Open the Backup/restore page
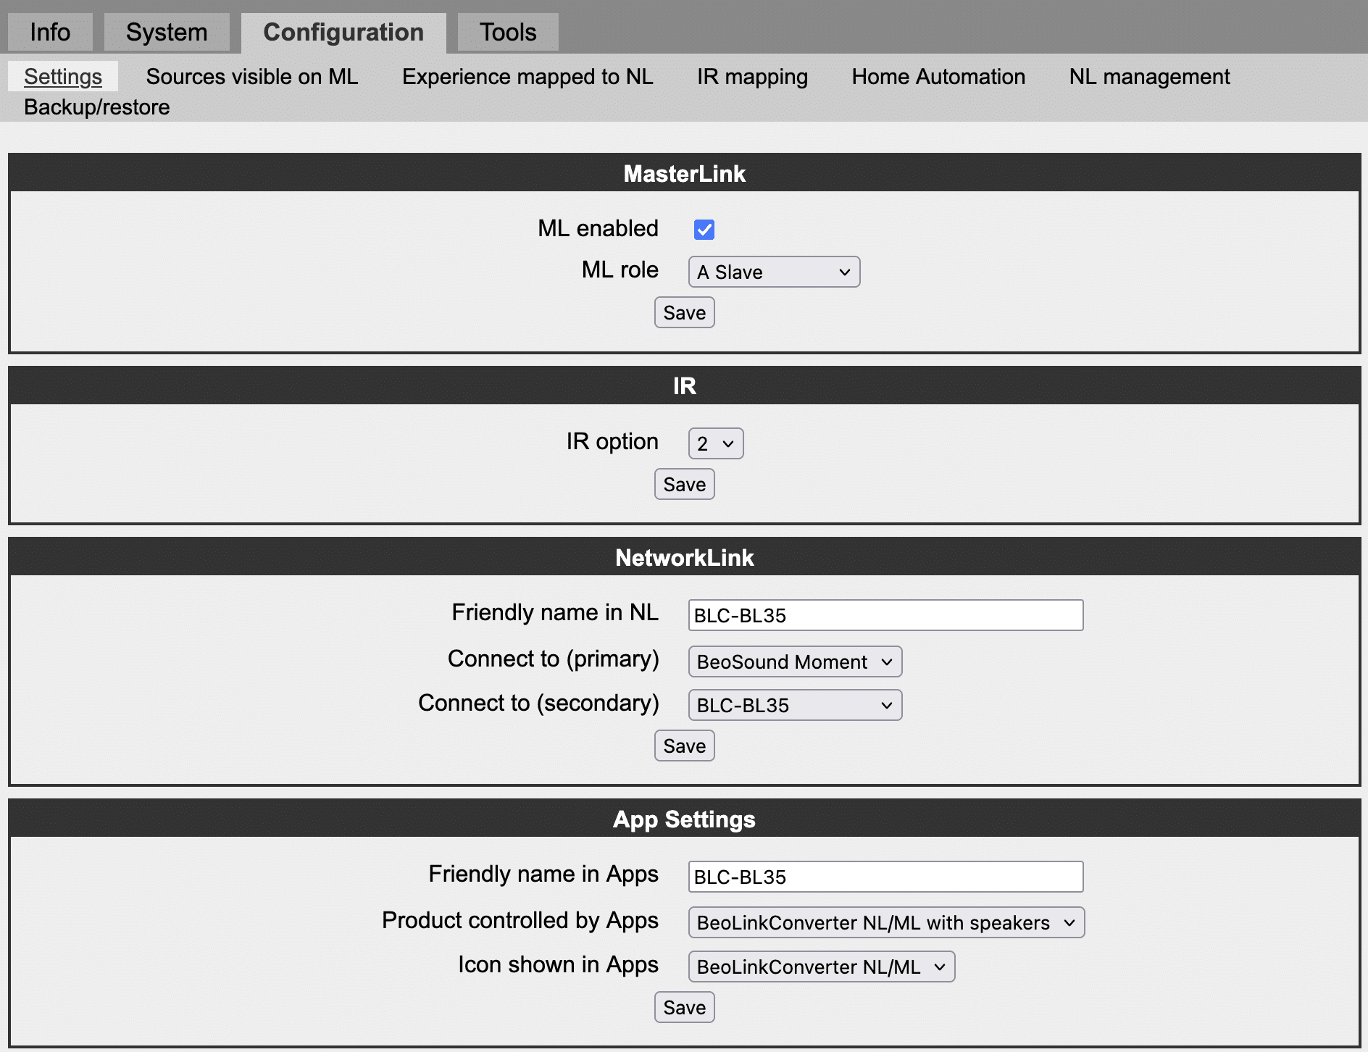1368x1052 pixels. click(97, 107)
